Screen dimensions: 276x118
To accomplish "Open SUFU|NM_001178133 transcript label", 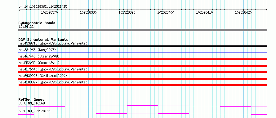I will 34,111.
